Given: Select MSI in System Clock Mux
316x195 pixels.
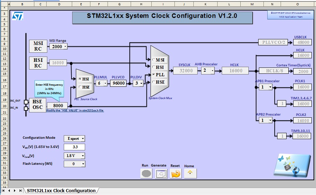Looking at the screenshot, I should (154, 60).
